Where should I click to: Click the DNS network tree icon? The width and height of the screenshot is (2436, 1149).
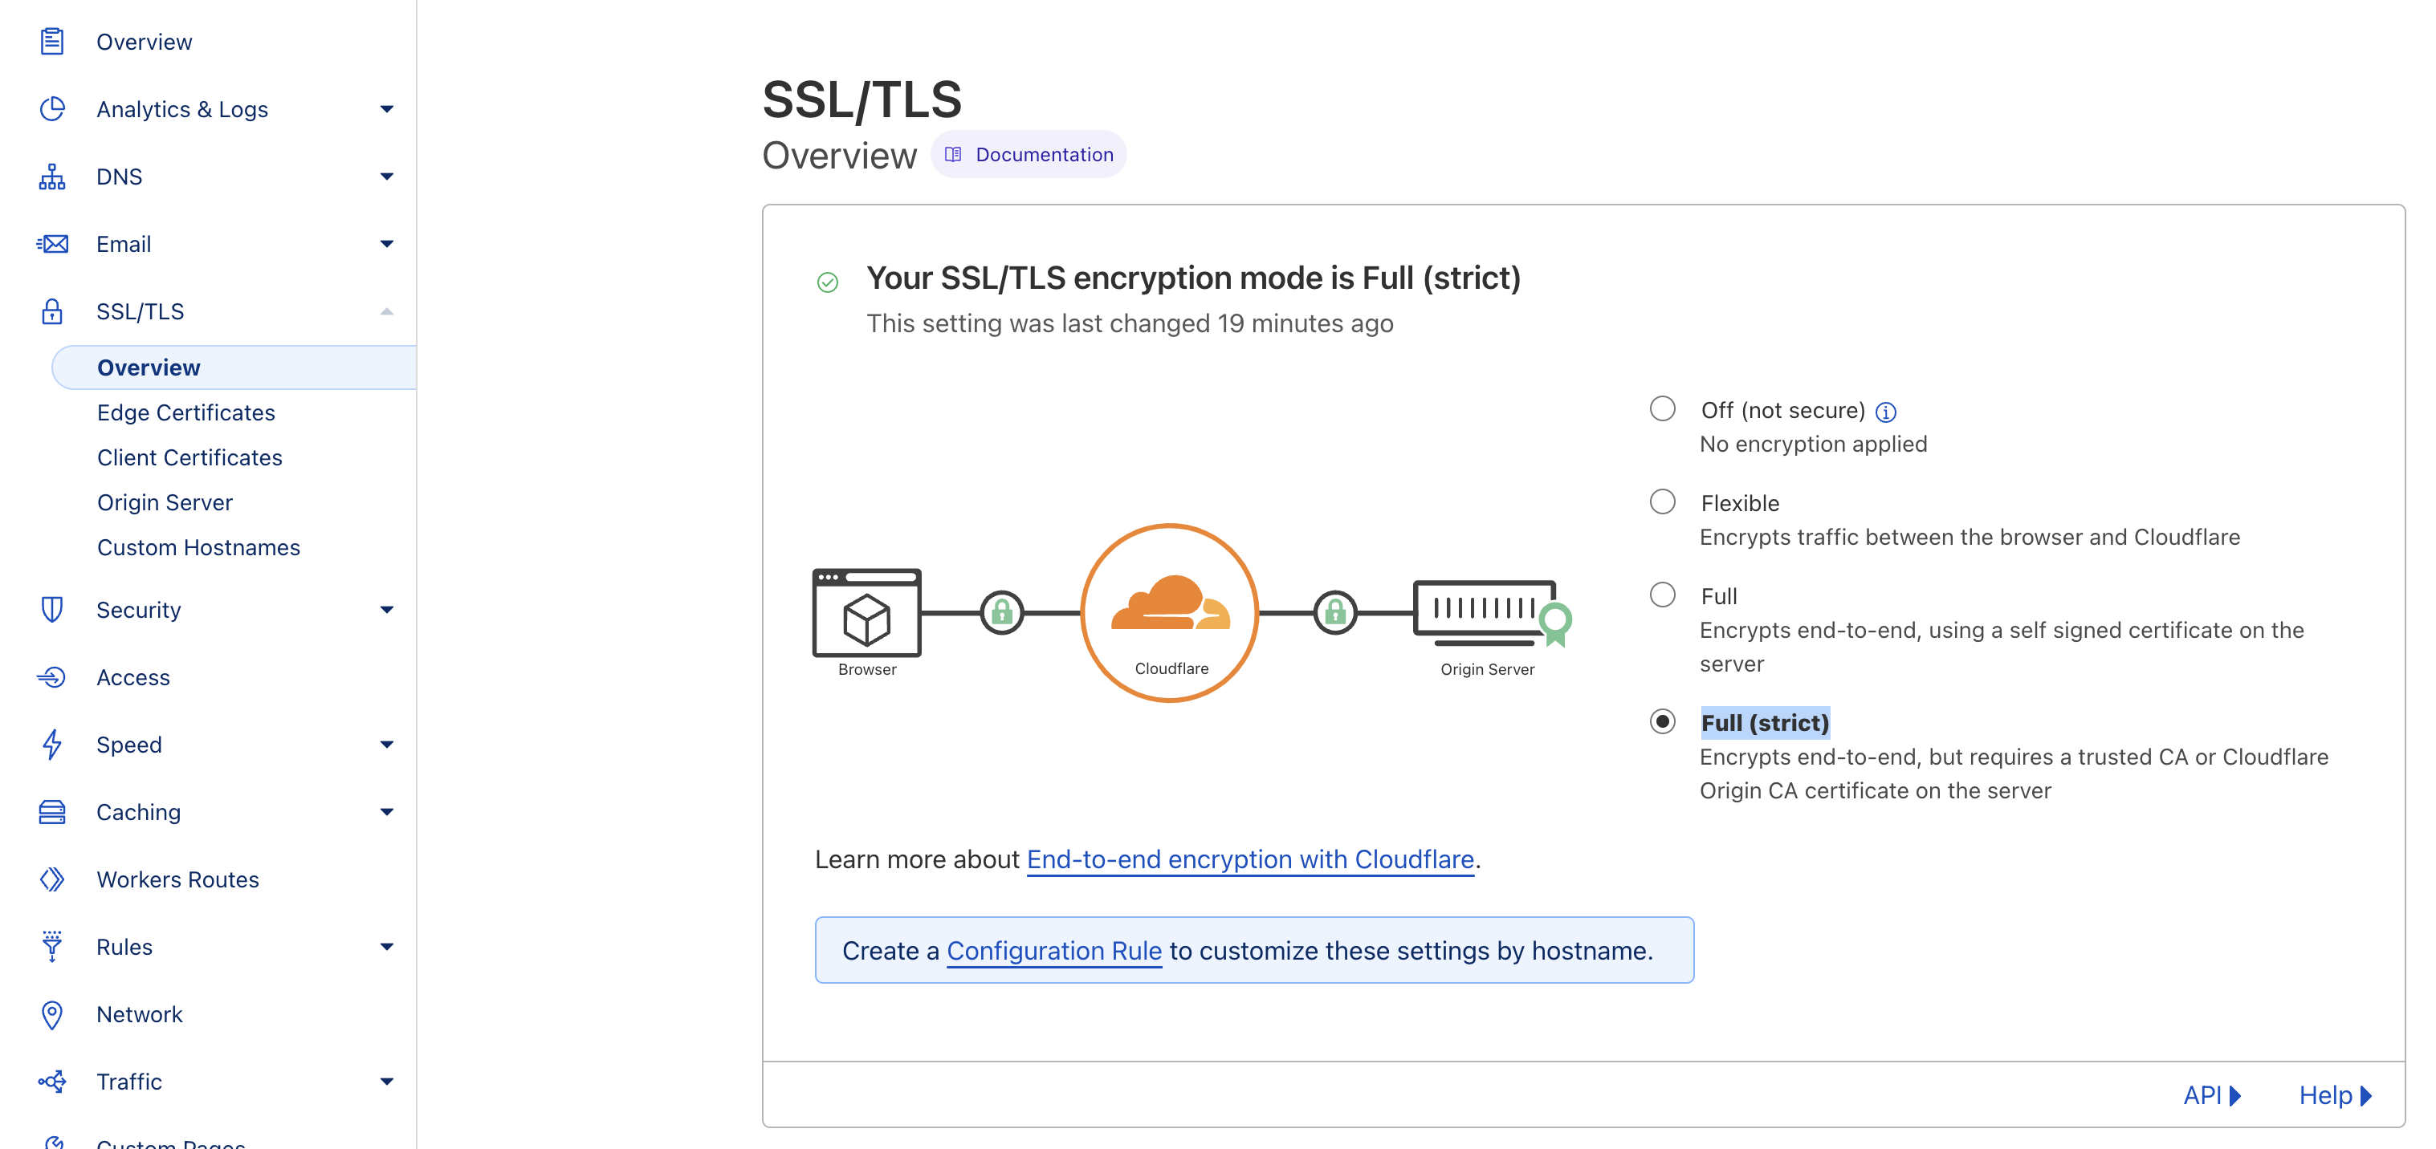click(x=52, y=177)
